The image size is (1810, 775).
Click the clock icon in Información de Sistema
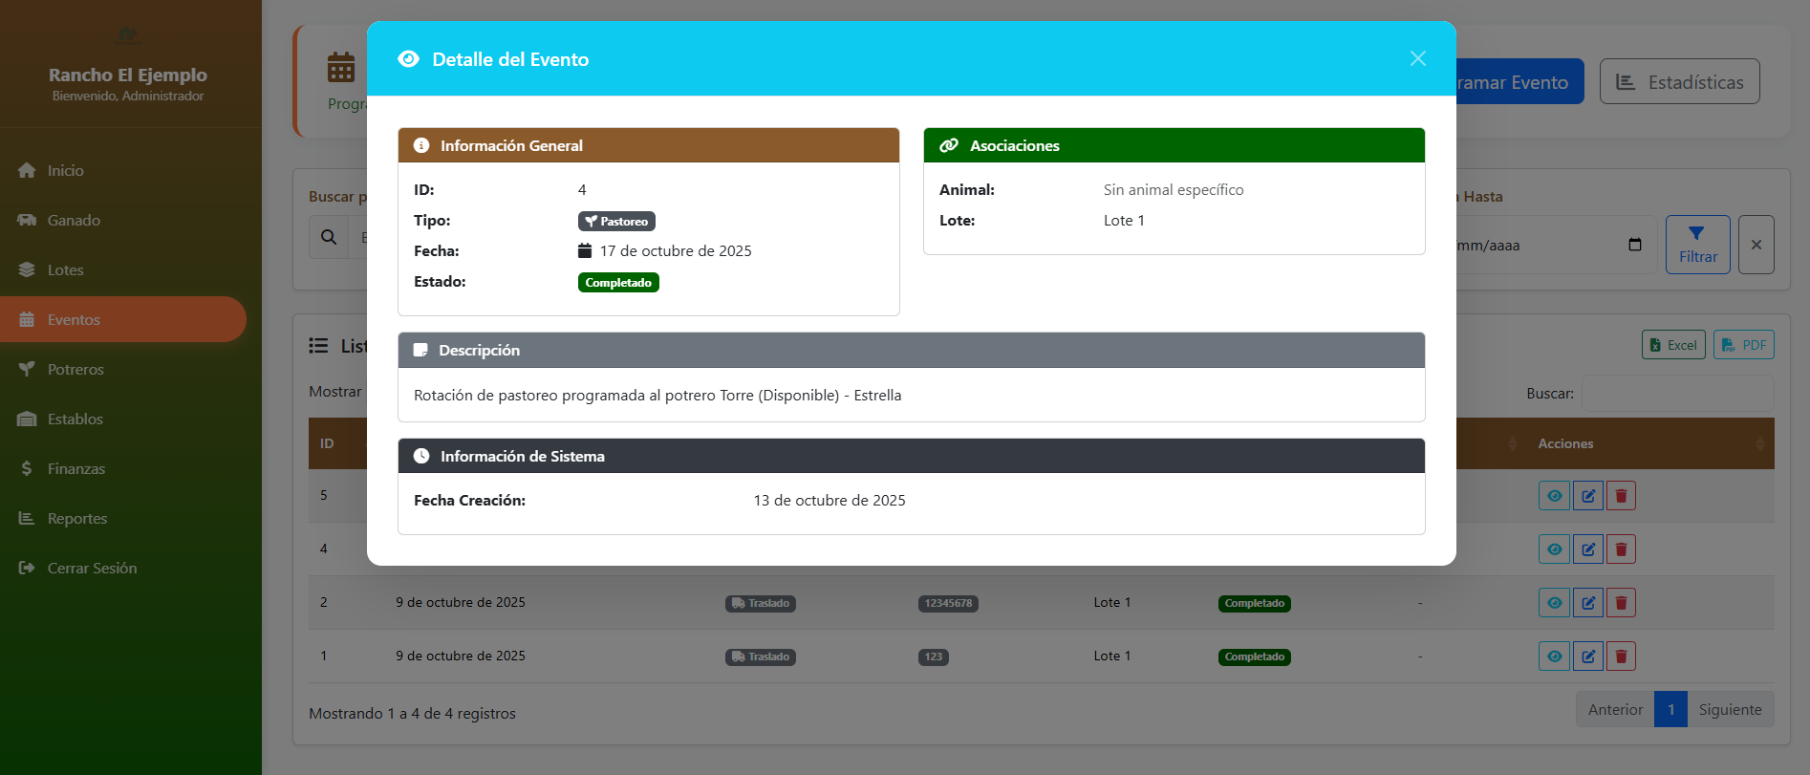point(420,456)
